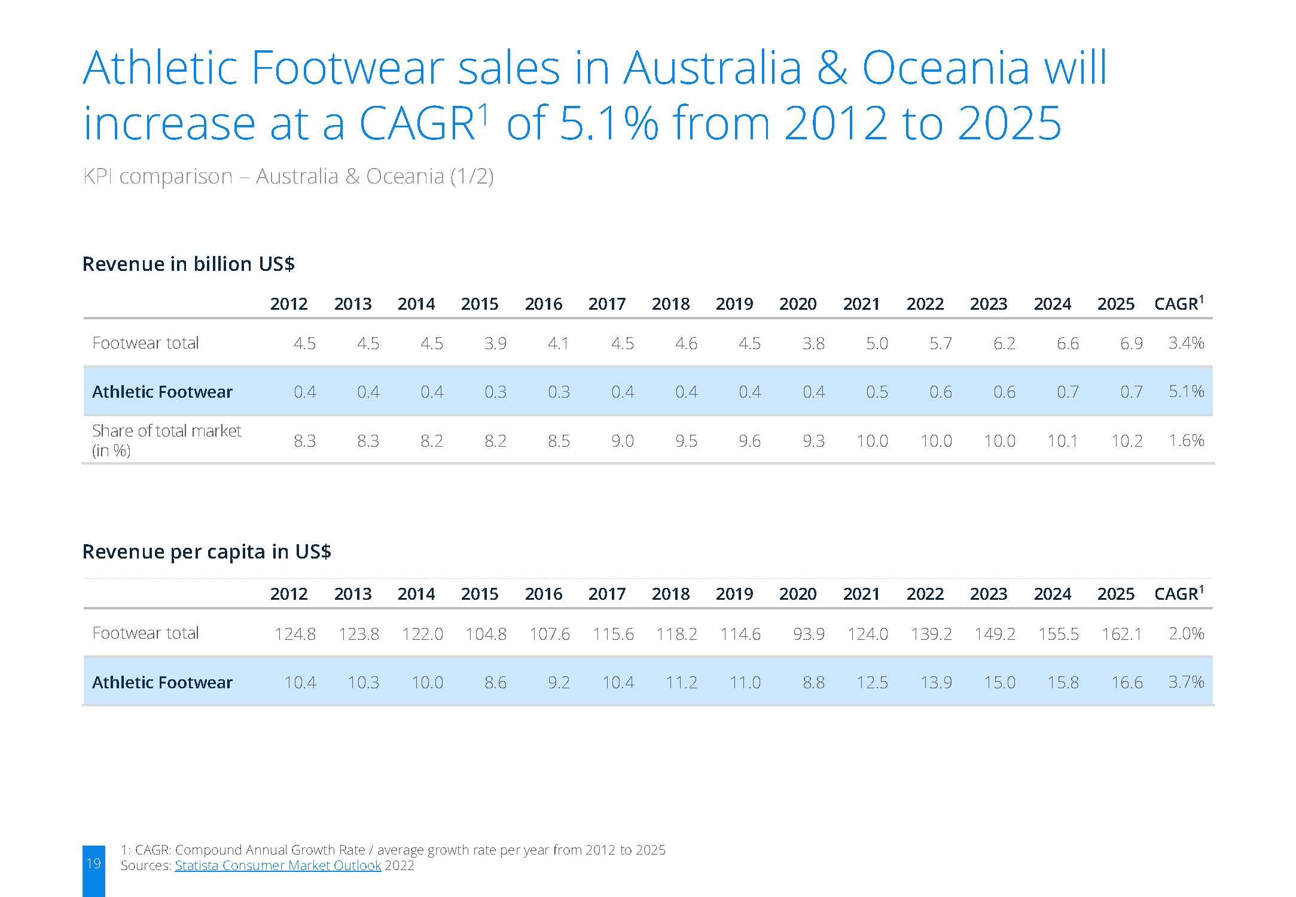
Task: Click the 3.7% CAGR value in per capita table
Action: click(x=1187, y=682)
